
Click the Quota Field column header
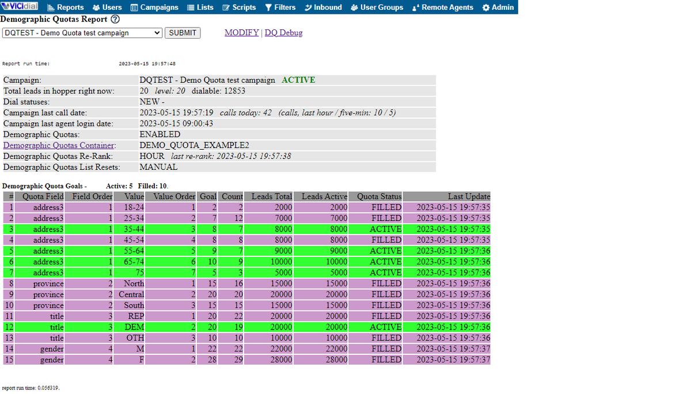(x=40, y=196)
